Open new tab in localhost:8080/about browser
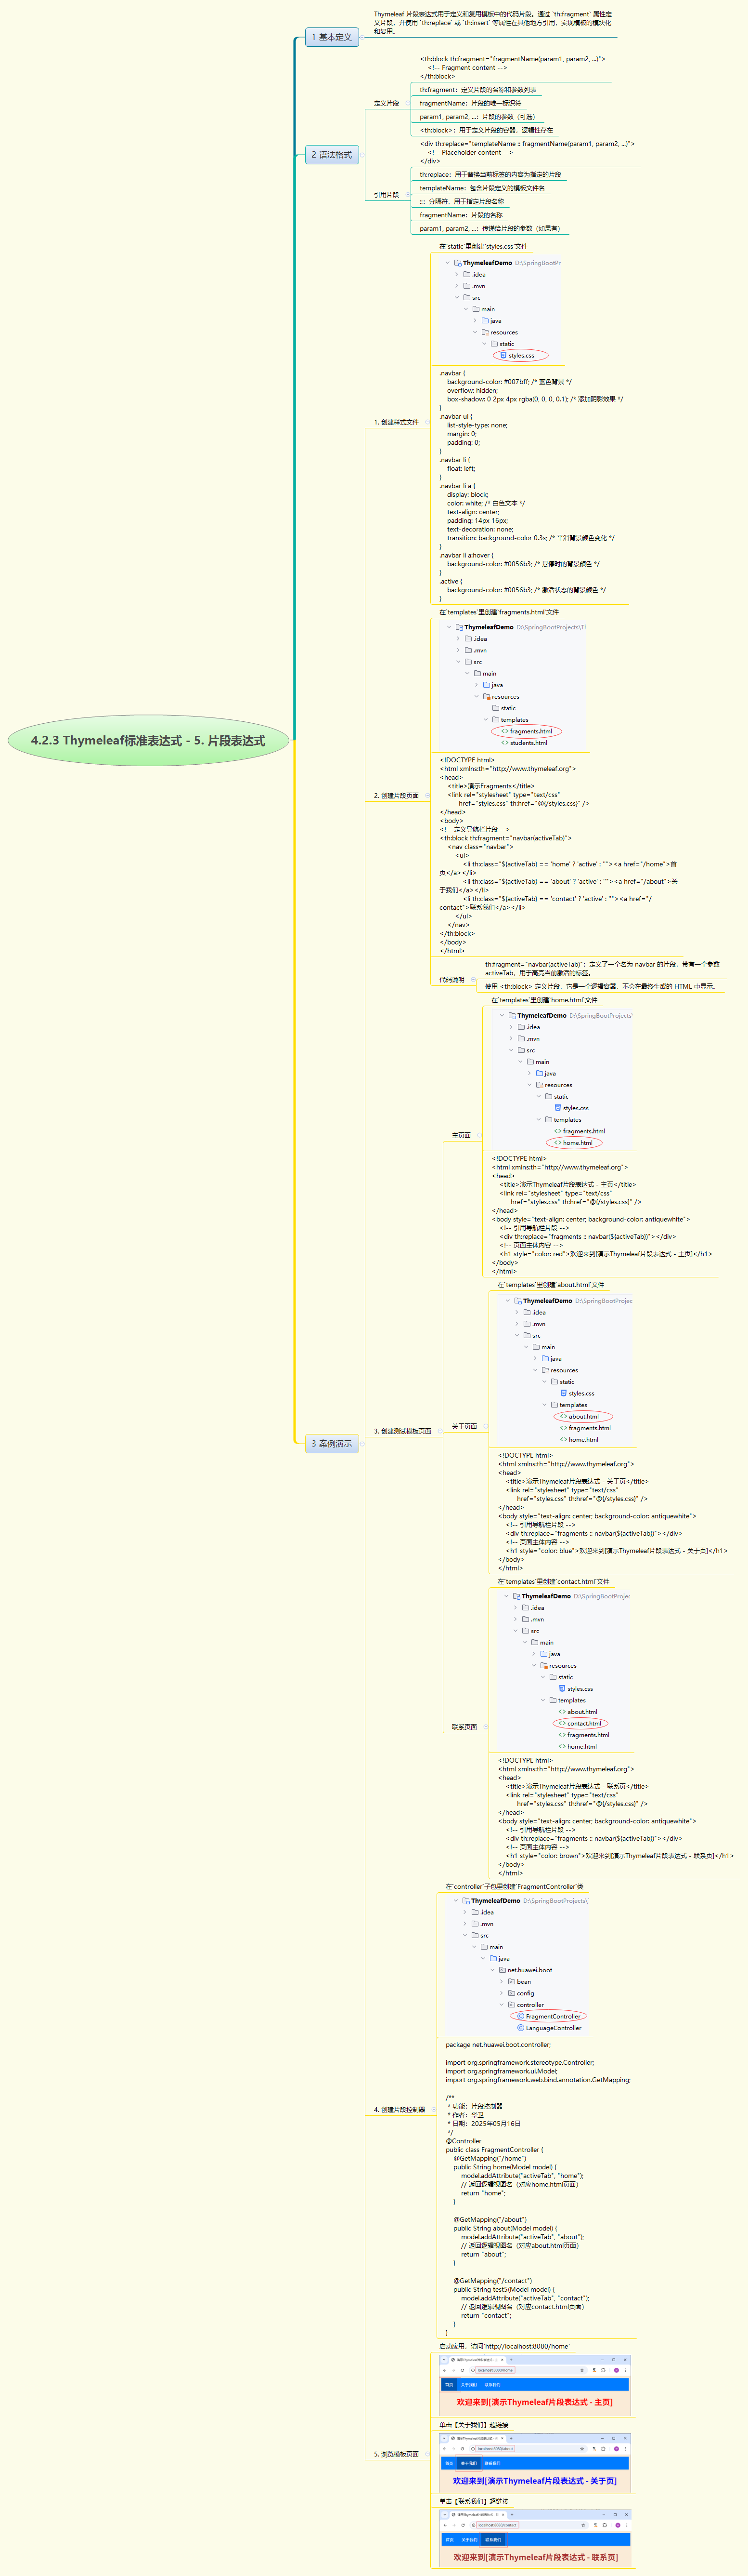748x2576 pixels. [x=511, y=2438]
